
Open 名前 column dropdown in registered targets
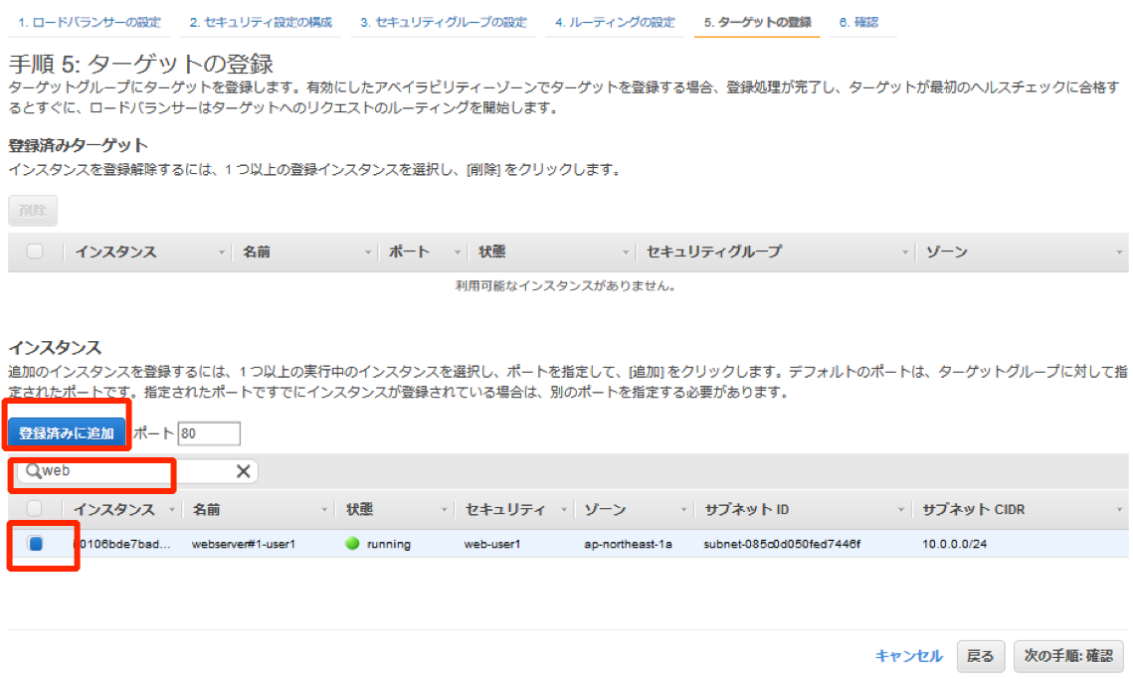point(368,253)
